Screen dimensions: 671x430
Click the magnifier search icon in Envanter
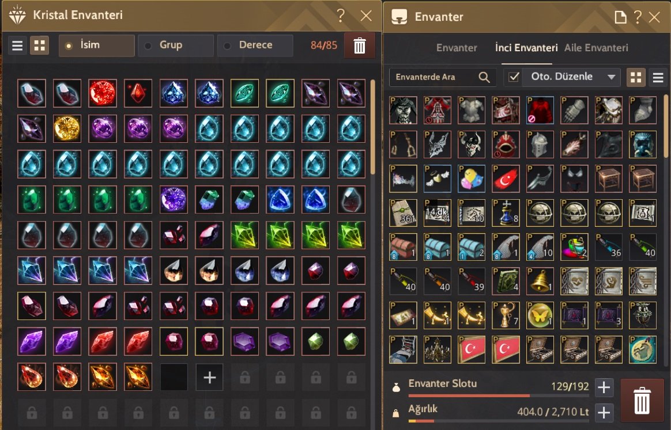(x=484, y=77)
